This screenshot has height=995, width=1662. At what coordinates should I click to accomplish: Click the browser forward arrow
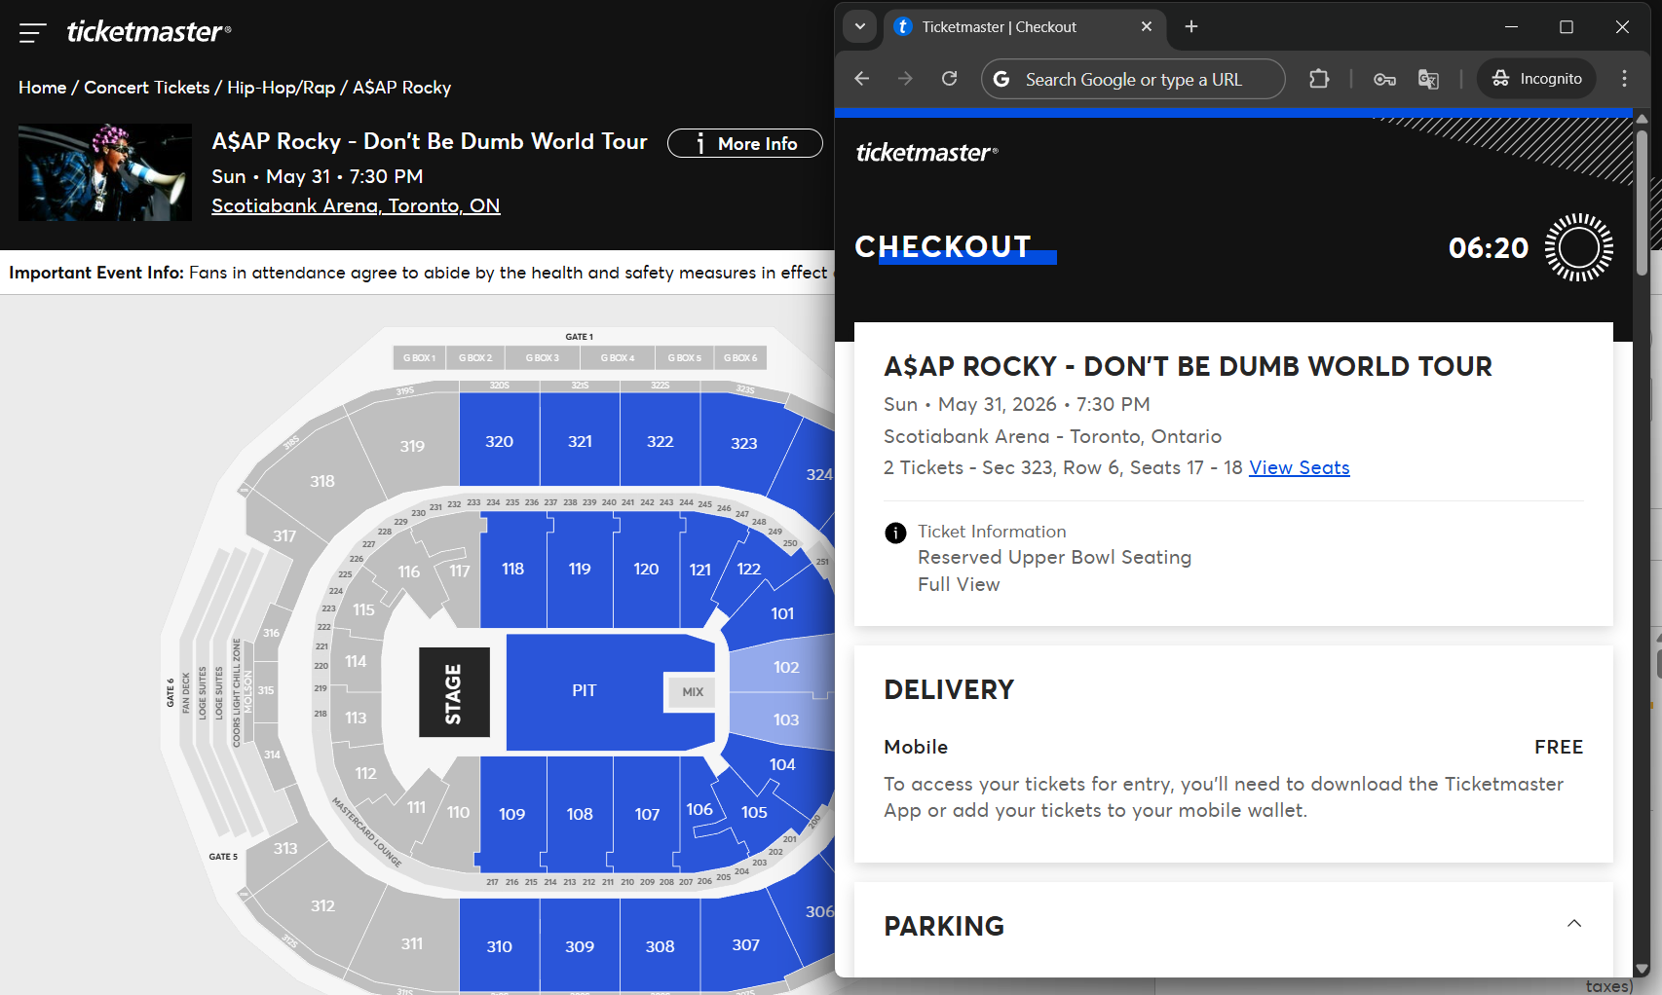point(905,79)
